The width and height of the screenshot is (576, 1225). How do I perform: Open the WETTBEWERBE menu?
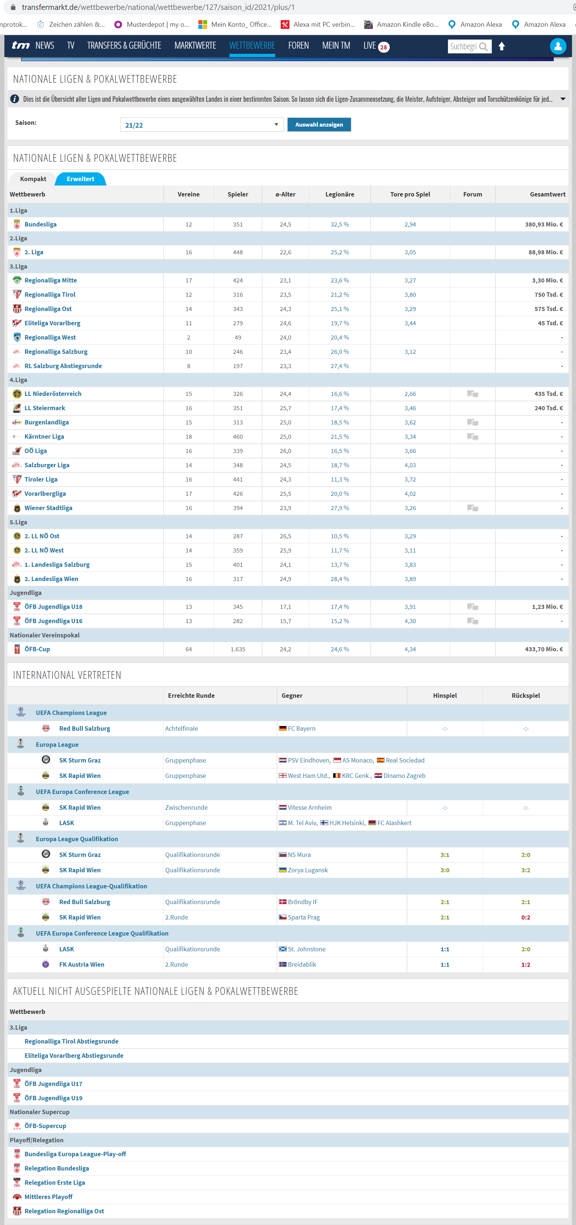click(x=252, y=46)
